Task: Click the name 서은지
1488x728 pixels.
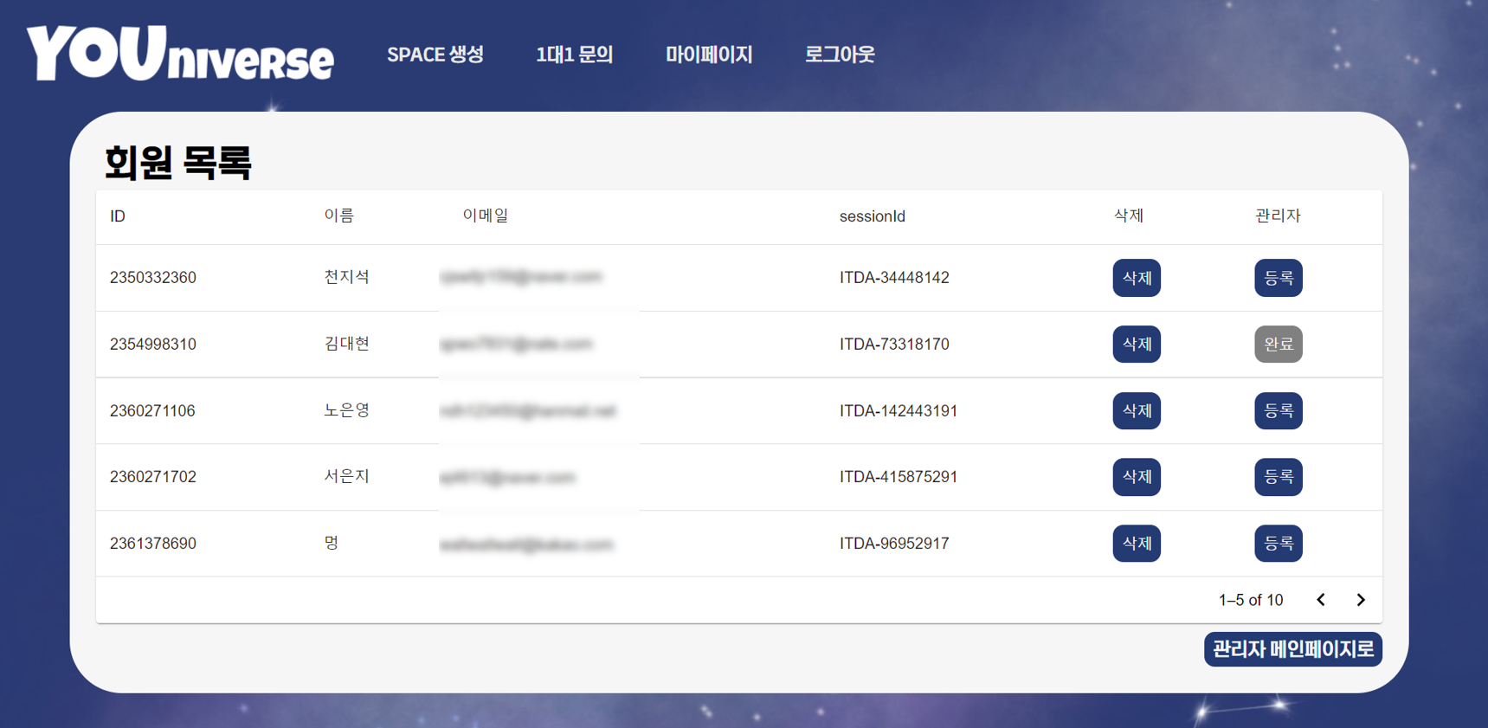Action: (347, 476)
